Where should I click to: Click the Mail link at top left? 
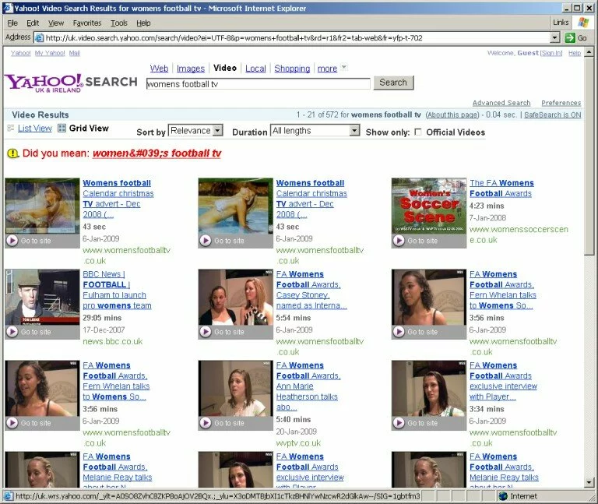pyautogui.click(x=75, y=53)
